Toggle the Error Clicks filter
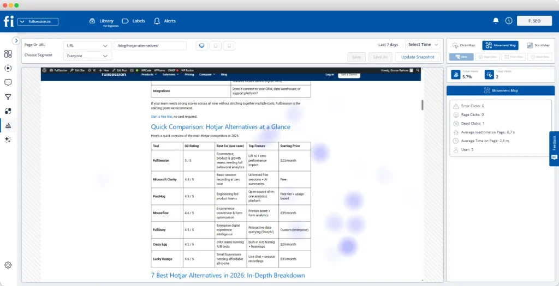The height and width of the screenshot is (286, 559). [x=514, y=57]
